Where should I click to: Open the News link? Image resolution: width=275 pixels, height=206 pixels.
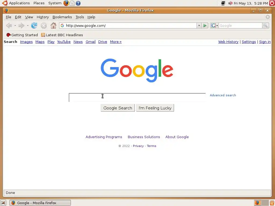pos(78,42)
